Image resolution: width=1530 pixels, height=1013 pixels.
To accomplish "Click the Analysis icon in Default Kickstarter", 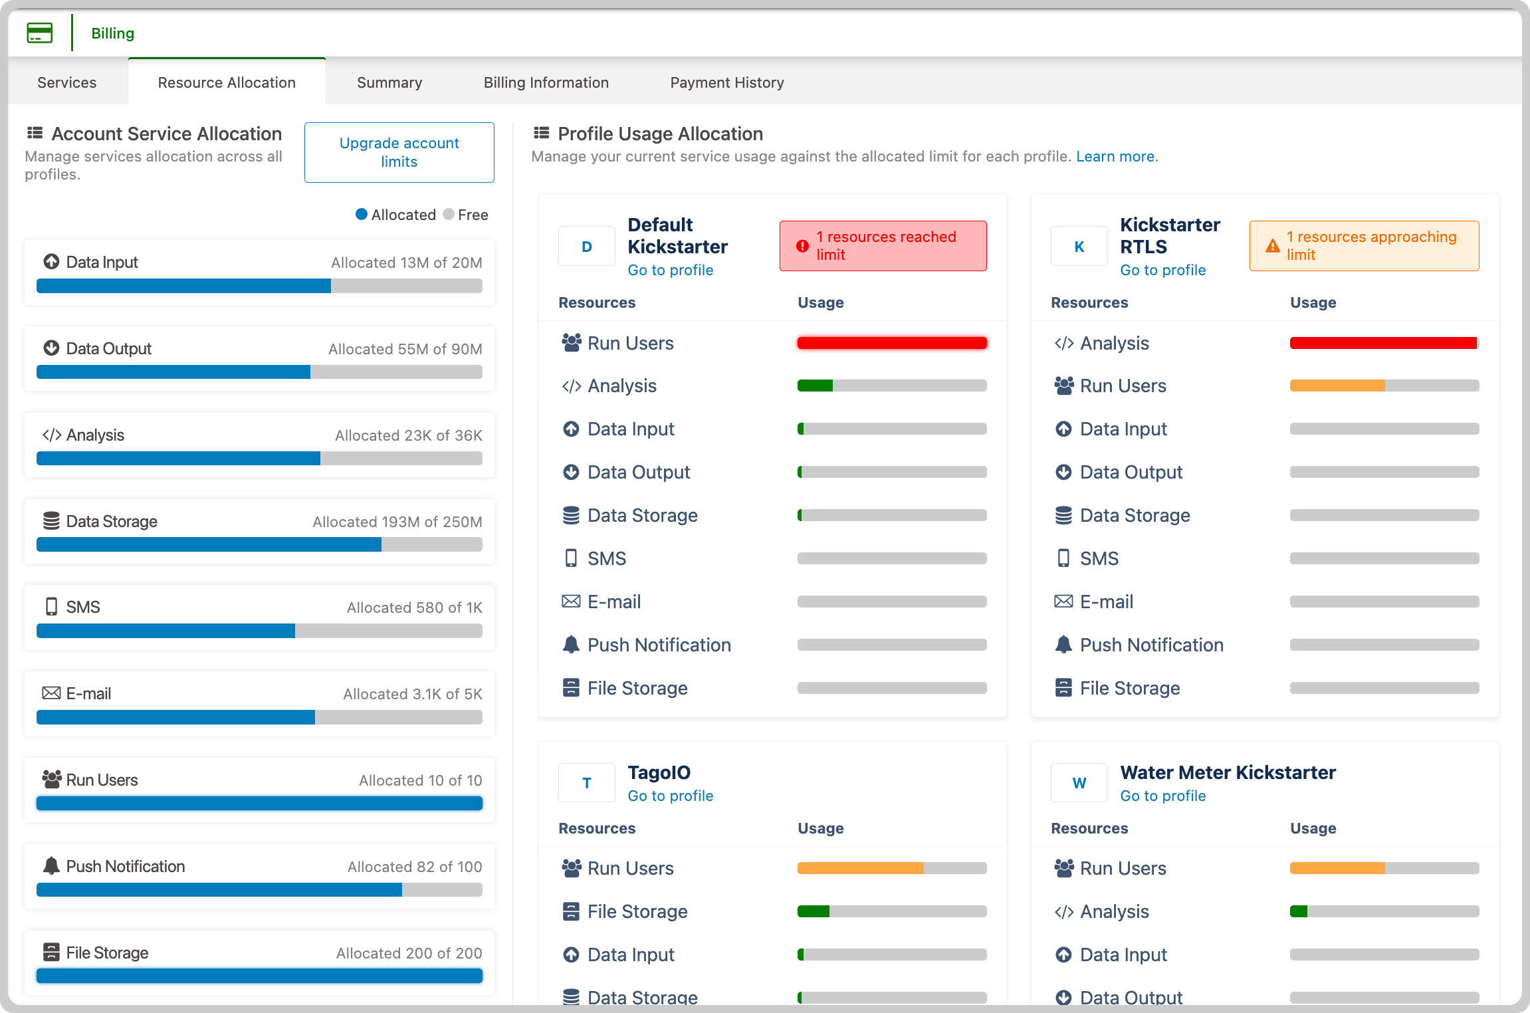I will point(572,386).
